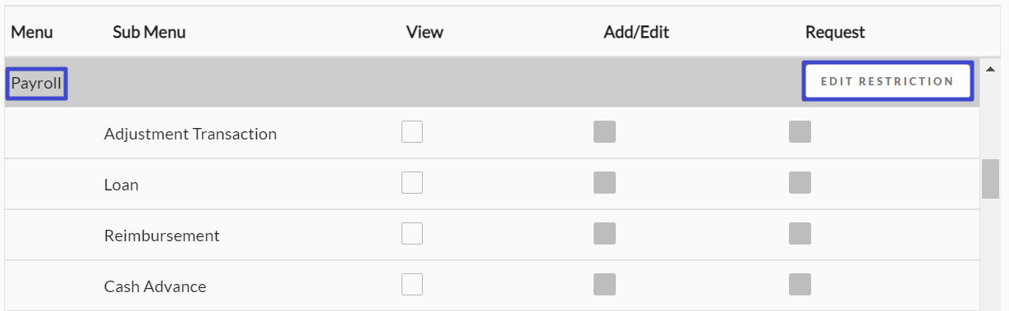Viewport: 1009px width, 311px height.
Task: Enable View for Loan
Action: (x=412, y=183)
